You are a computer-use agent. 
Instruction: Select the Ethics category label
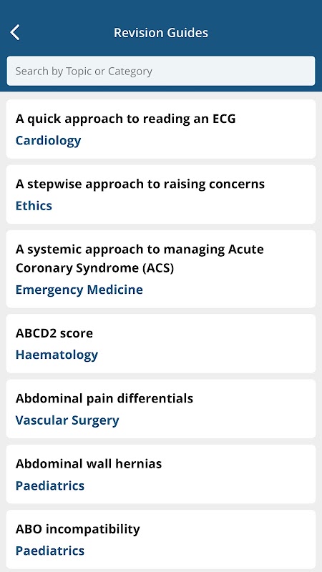(34, 206)
